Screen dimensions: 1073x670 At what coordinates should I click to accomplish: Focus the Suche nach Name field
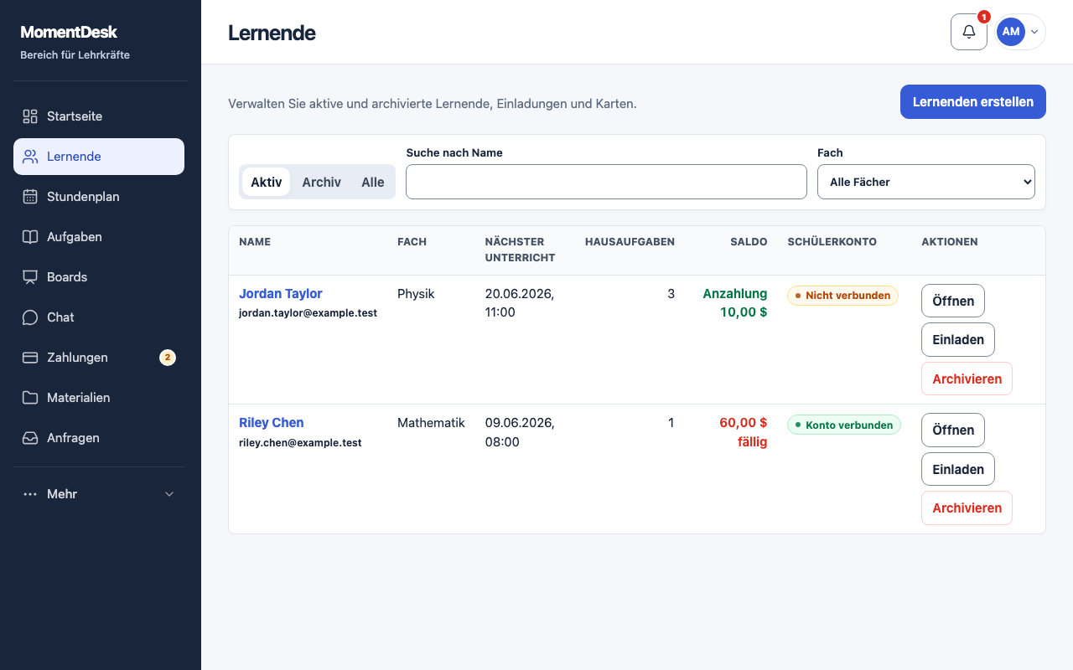606,182
